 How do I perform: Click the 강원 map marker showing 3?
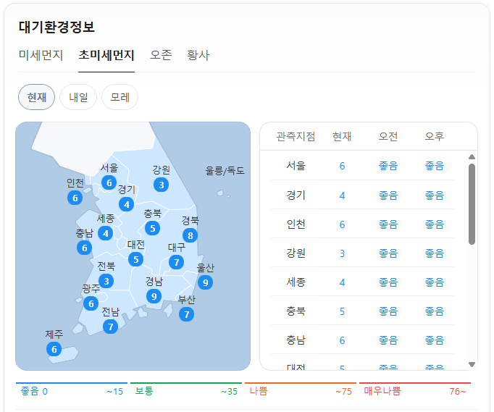coord(162,185)
